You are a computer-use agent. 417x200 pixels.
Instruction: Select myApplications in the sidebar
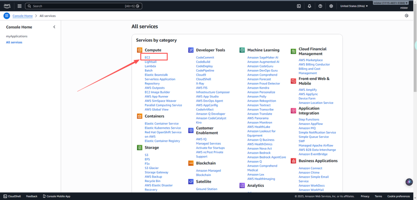pyautogui.click(x=17, y=36)
